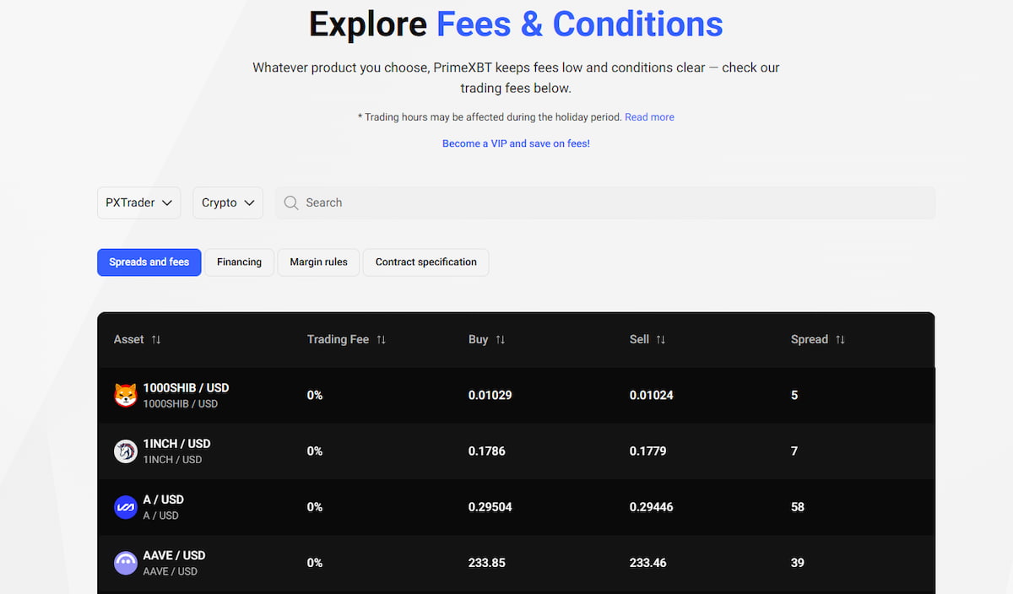Sort by Spread arrows icon

tap(840, 339)
